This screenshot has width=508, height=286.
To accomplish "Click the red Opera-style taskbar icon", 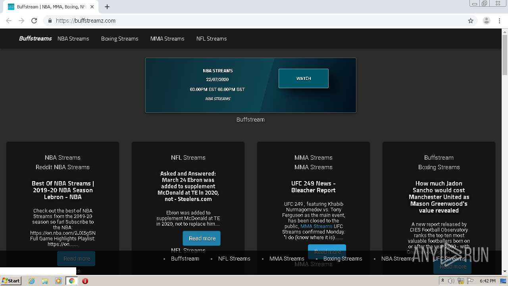I will click(x=85, y=281).
